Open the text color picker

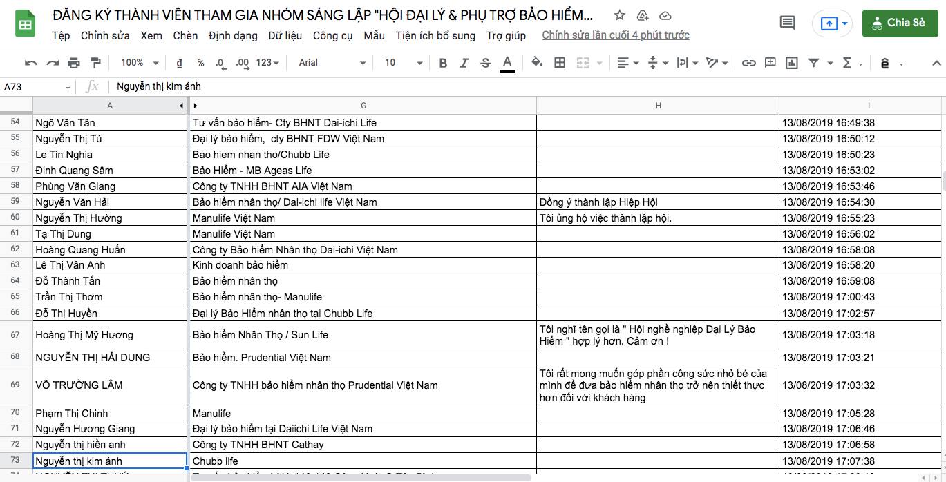pos(507,63)
